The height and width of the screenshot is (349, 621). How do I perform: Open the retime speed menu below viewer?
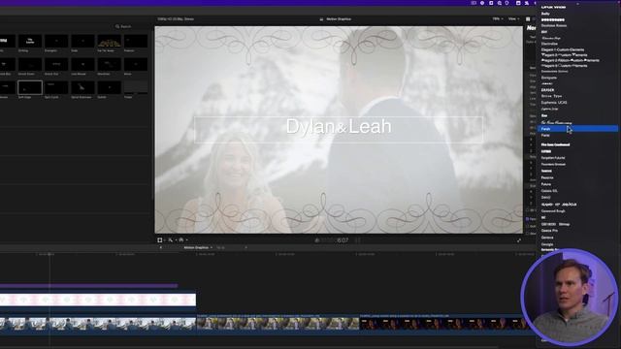(182, 240)
